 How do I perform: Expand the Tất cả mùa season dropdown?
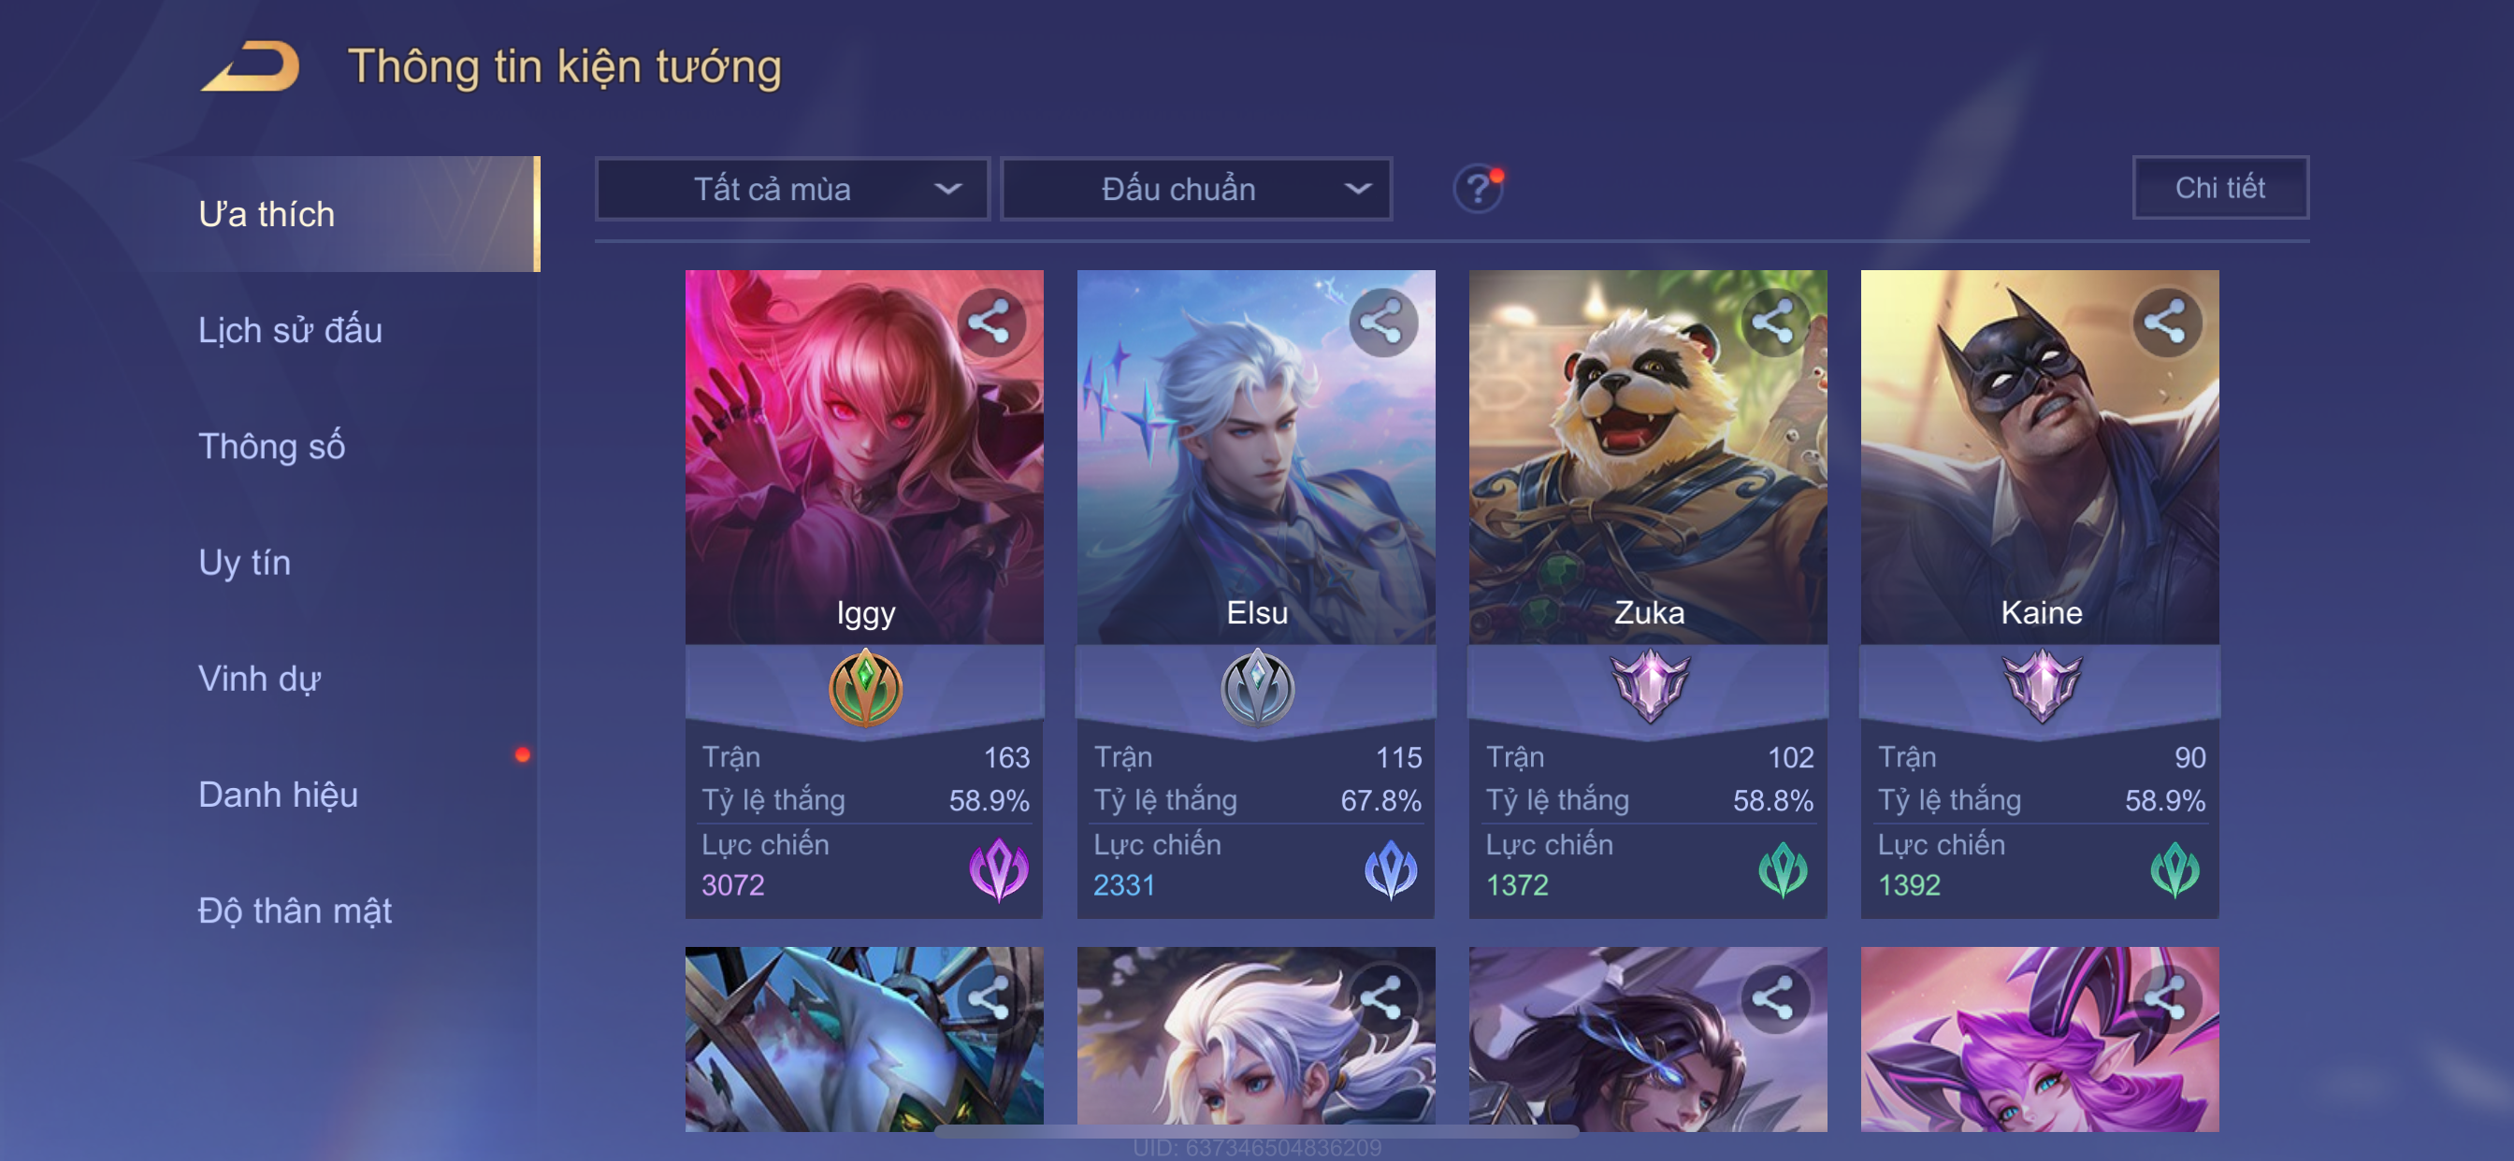(x=792, y=188)
